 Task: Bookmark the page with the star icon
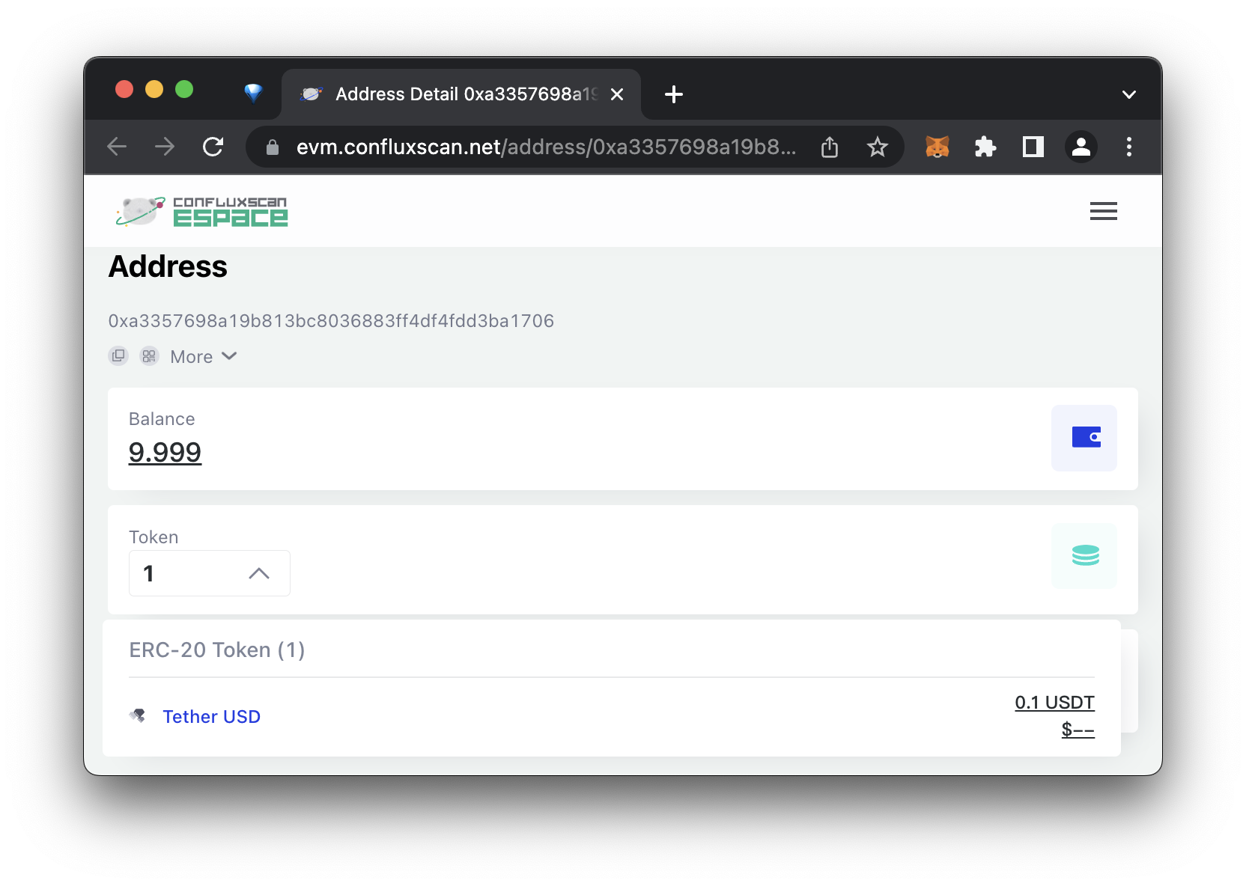pos(877,147)
